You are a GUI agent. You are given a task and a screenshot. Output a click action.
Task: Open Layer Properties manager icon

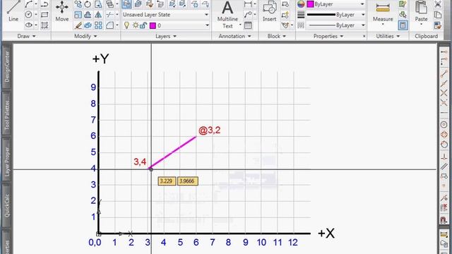pos(126,4)
